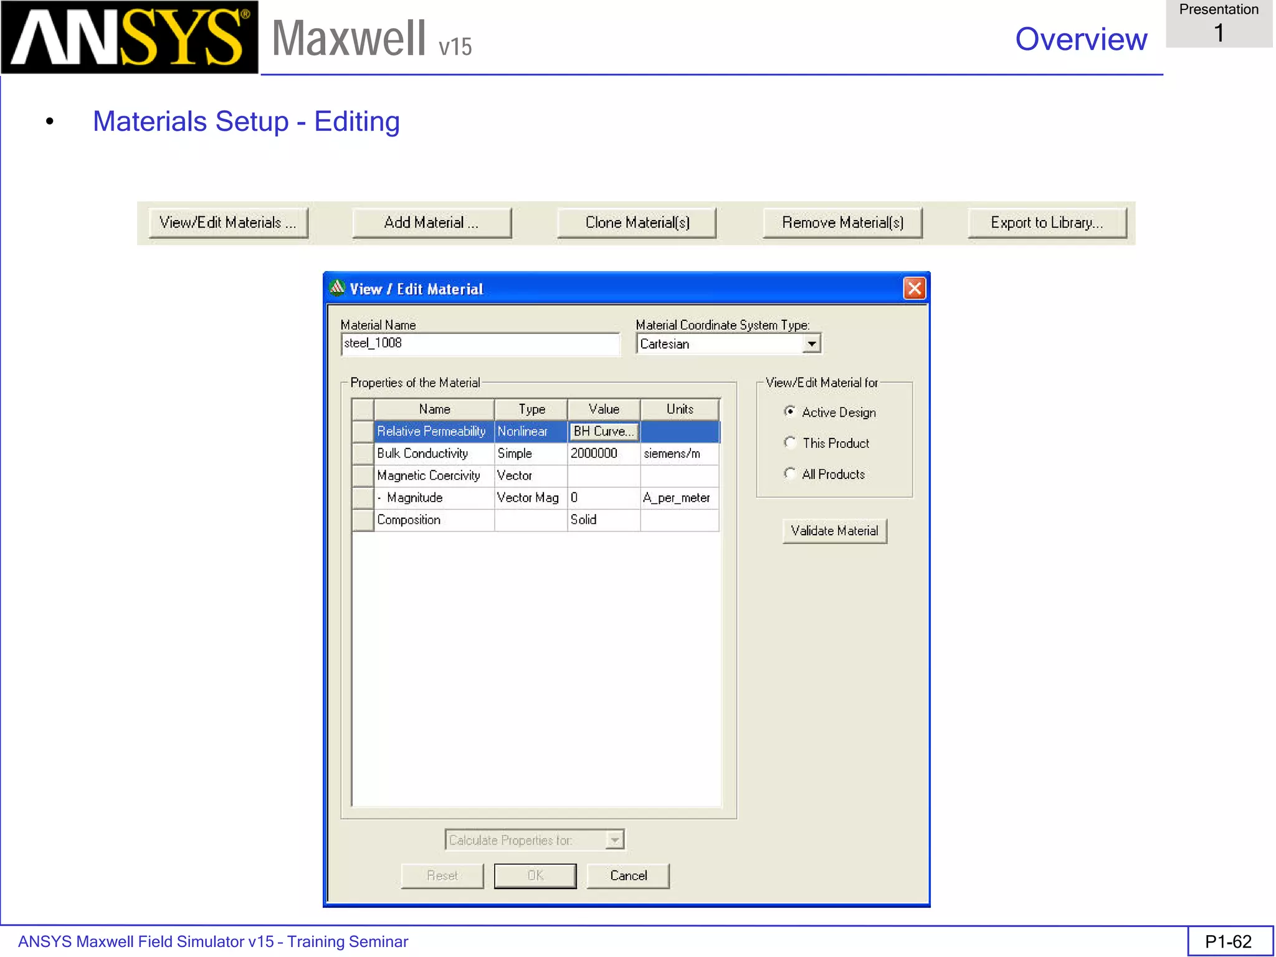
Task: Click the row selector beside Relative Permeability
Action: (363, 431)
